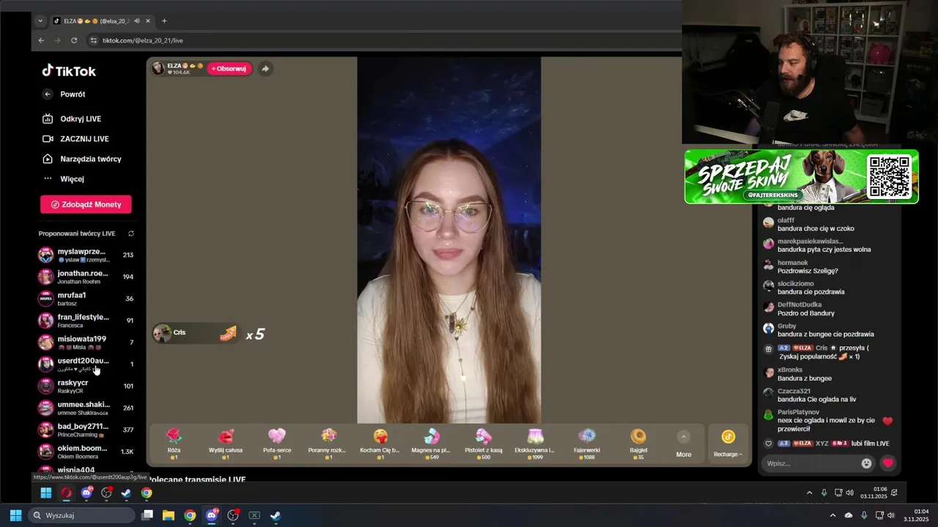Open Narzędzia twórcy in the sidebar
Image resolution: width=938 pixels, height=527 pixels.
tap(82, 159)
